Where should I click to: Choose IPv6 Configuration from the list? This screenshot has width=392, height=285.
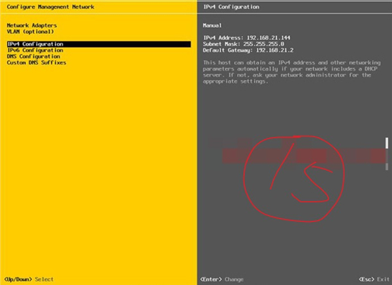(35, 50)
